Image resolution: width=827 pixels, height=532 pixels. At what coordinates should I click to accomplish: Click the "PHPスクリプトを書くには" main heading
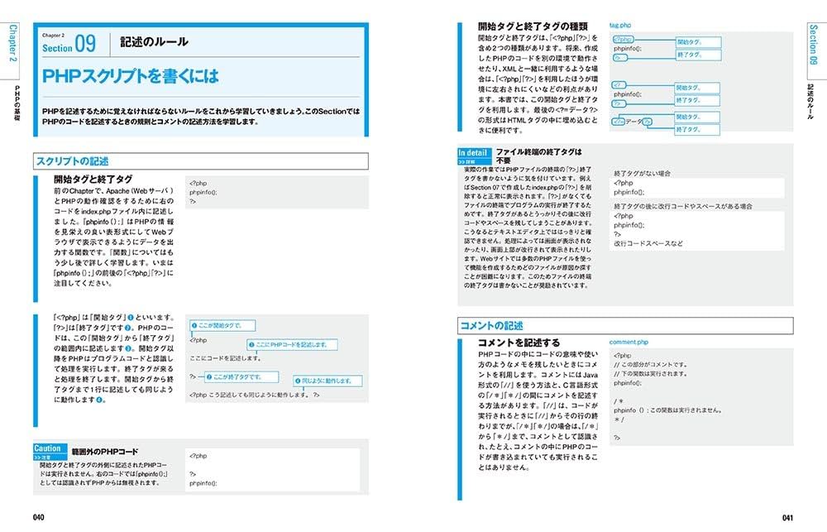(x=130, y=76)
